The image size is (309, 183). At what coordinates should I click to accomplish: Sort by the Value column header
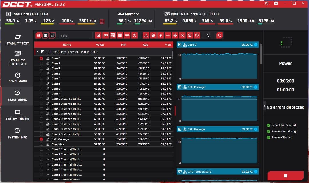100,45
